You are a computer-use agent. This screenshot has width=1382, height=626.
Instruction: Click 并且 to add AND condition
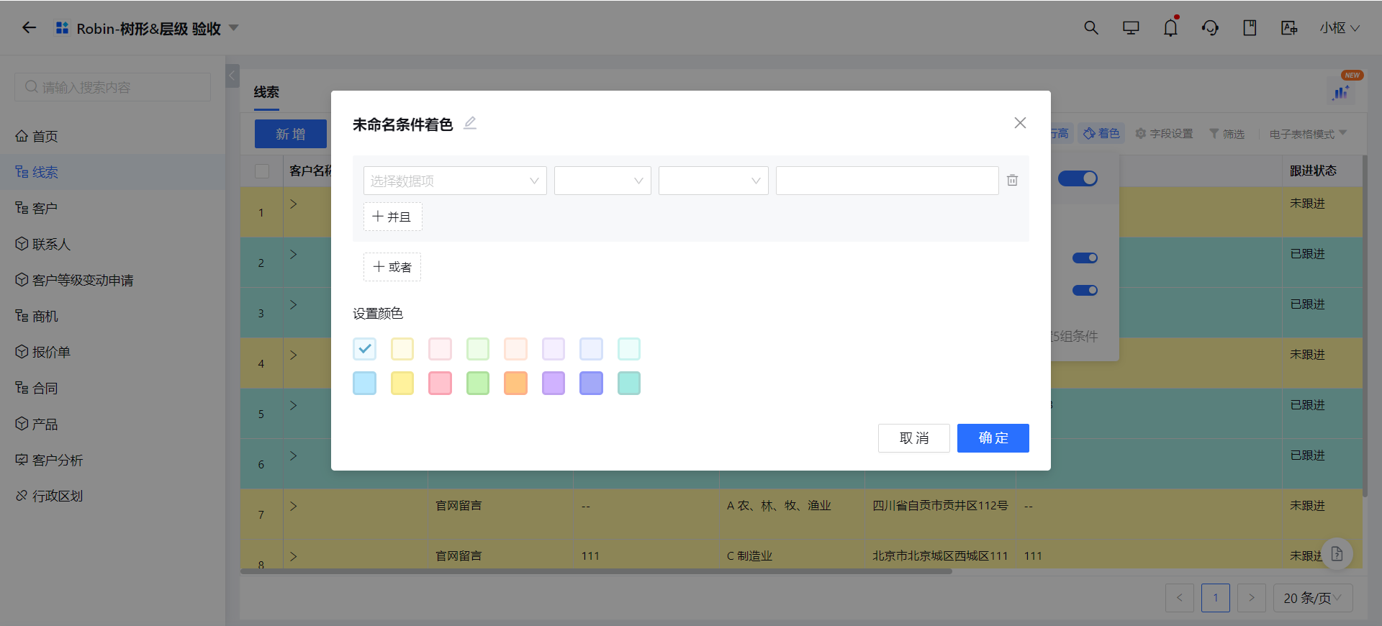pos(392,217)
